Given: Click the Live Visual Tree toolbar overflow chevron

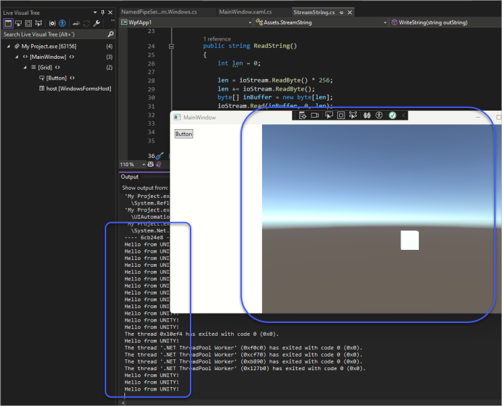Looking at the screenshot, I should tap(113, 20).
